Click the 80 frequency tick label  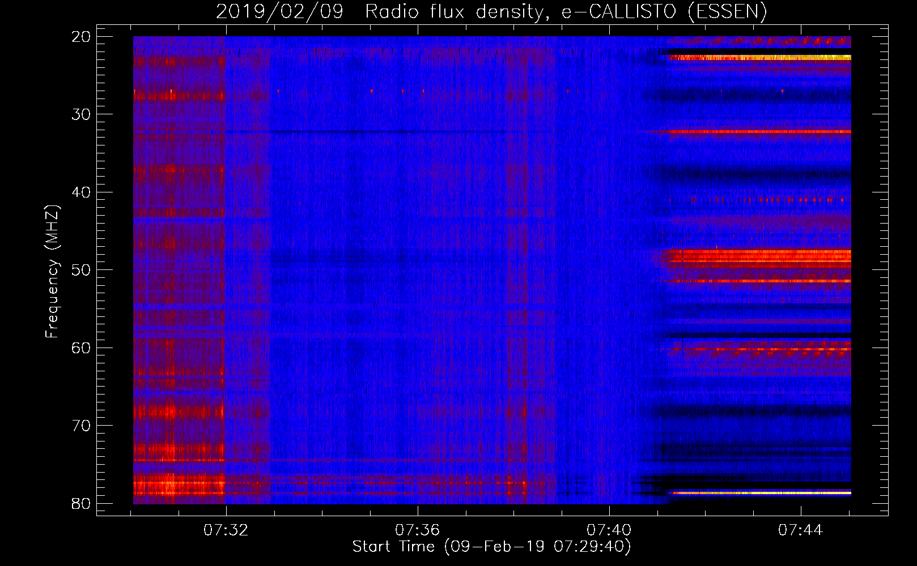(x=81, y=504)
